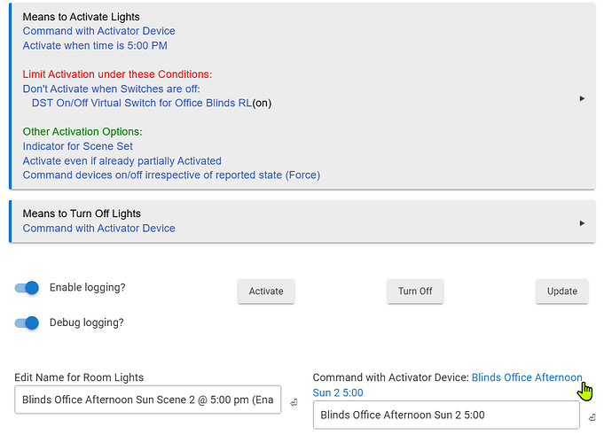Toggle the Enable logging switch
The image size is (612, 435).
coord(28,288)
